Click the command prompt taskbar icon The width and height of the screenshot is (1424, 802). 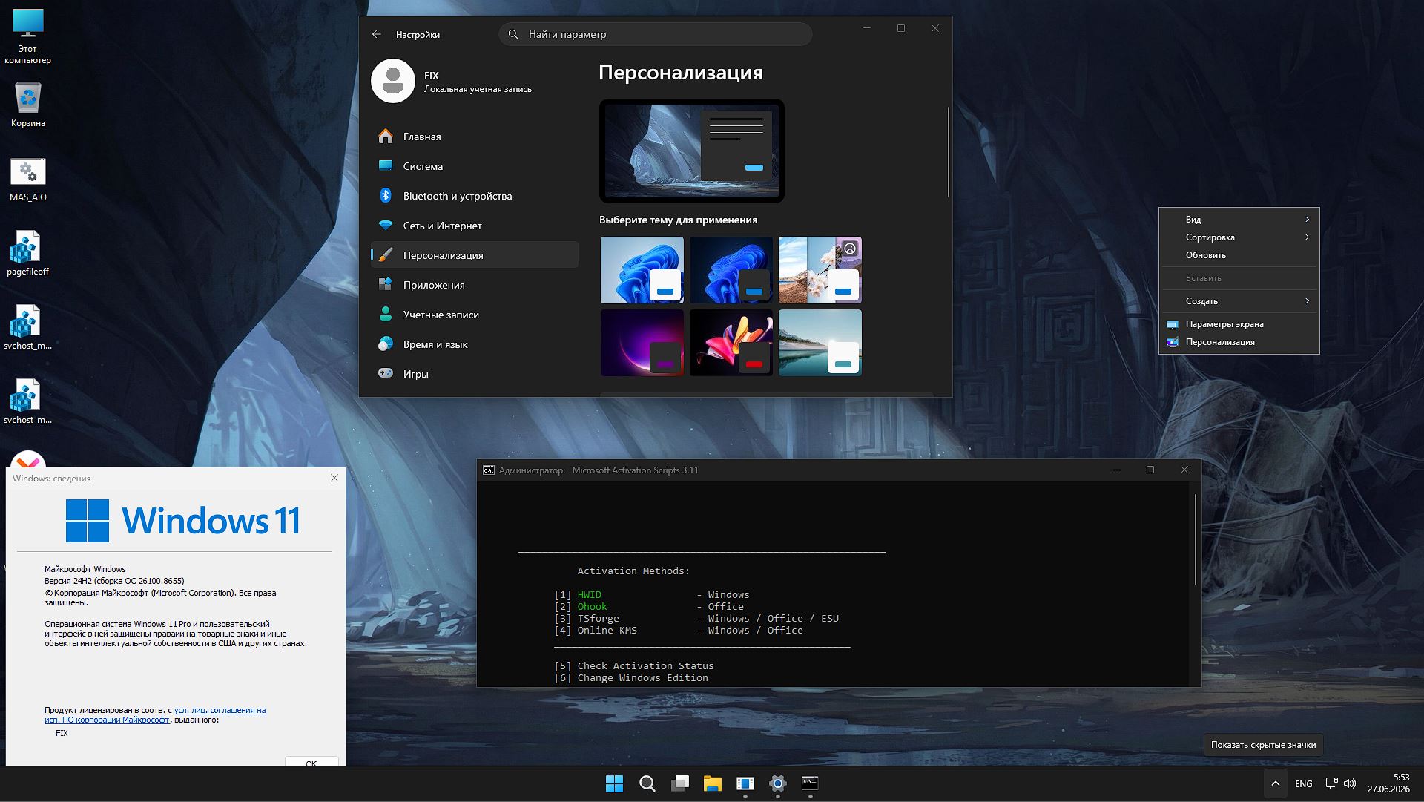tap(810, 783)
